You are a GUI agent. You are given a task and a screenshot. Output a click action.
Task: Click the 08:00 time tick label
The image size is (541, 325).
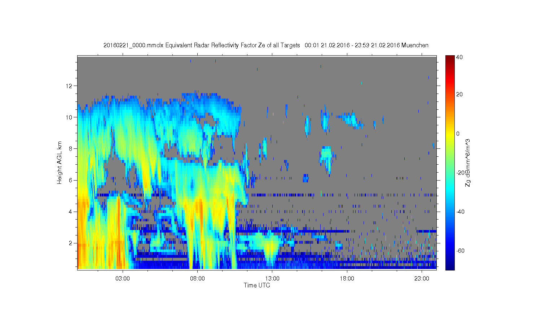click(x=198, y=278)
